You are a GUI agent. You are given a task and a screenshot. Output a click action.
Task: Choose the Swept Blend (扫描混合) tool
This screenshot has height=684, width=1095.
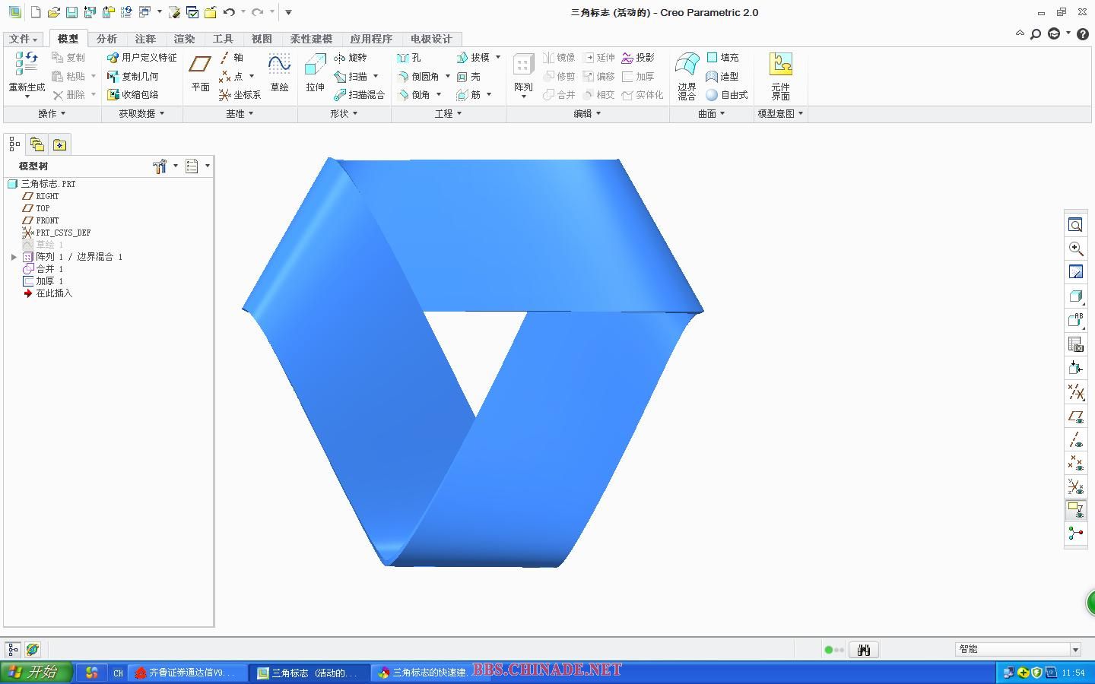coord(359,95)
